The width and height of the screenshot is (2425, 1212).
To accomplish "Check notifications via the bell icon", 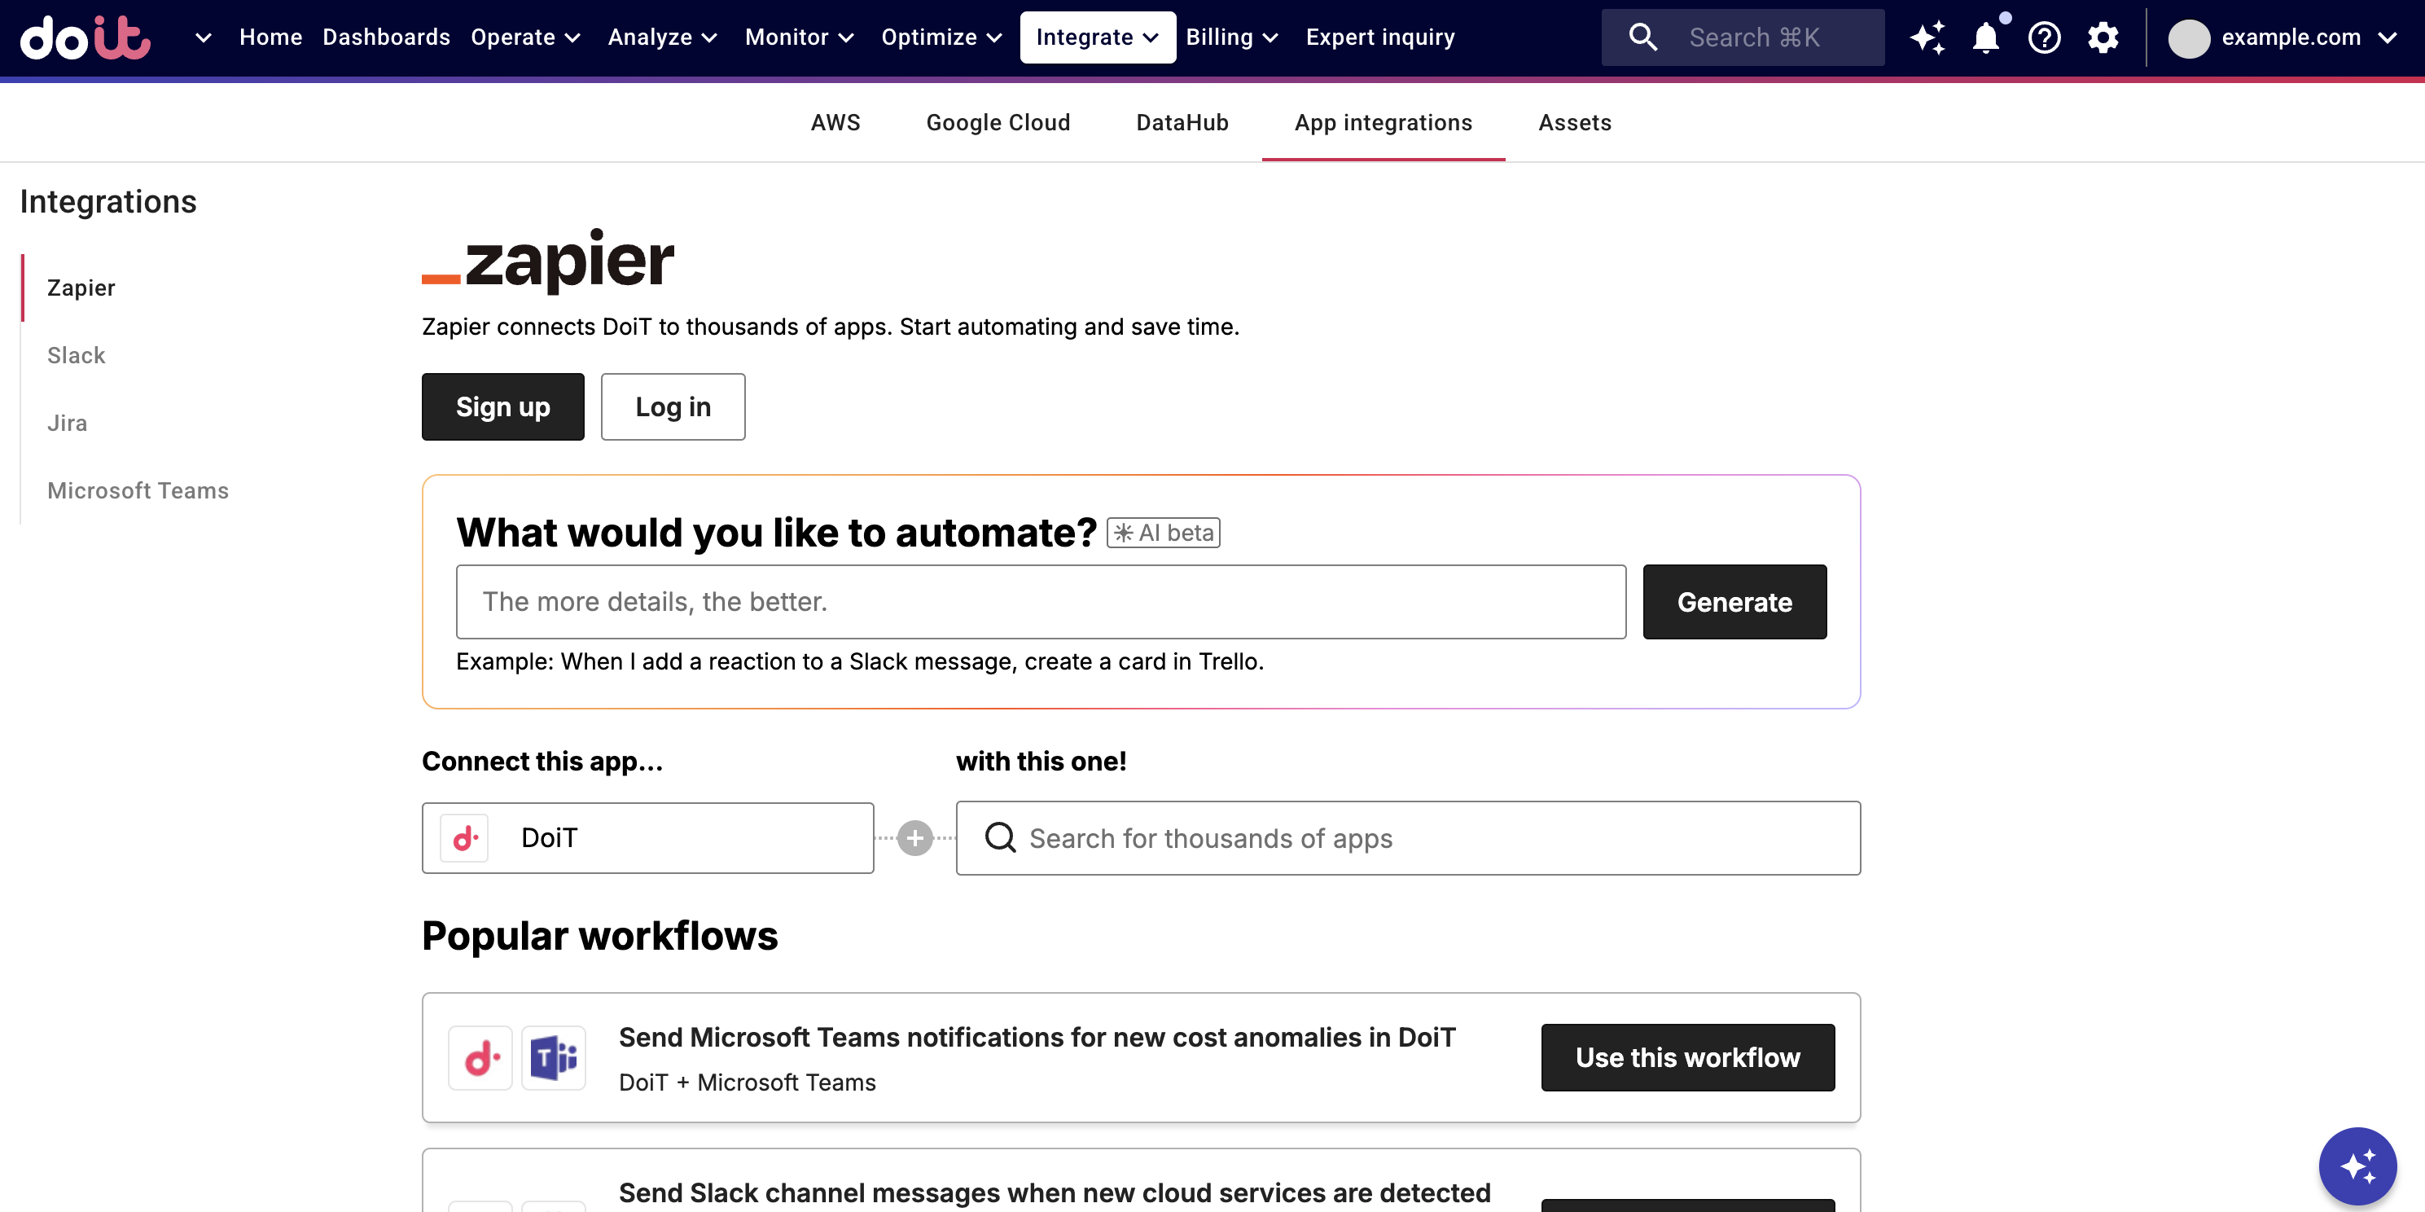I will [1986, 37].
